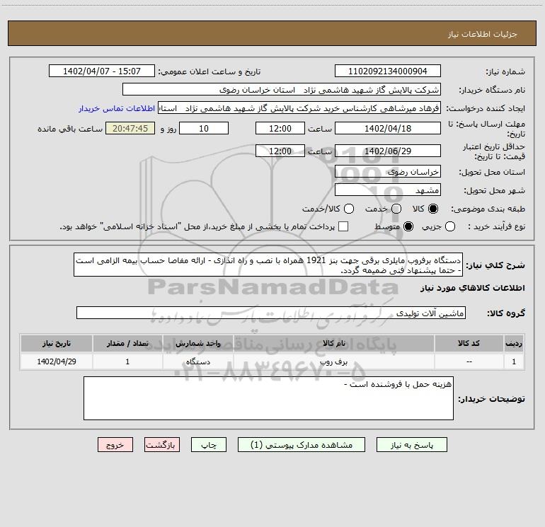
Task: Click the کد کالا column header
Action: pyautogui.click(x=469, y=343)
